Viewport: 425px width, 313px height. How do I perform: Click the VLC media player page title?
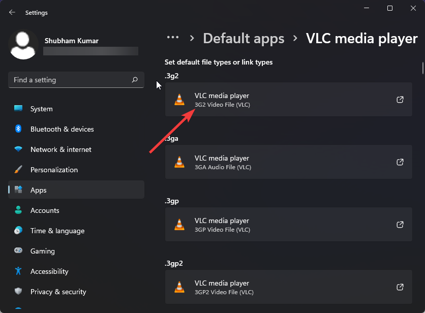362,39
